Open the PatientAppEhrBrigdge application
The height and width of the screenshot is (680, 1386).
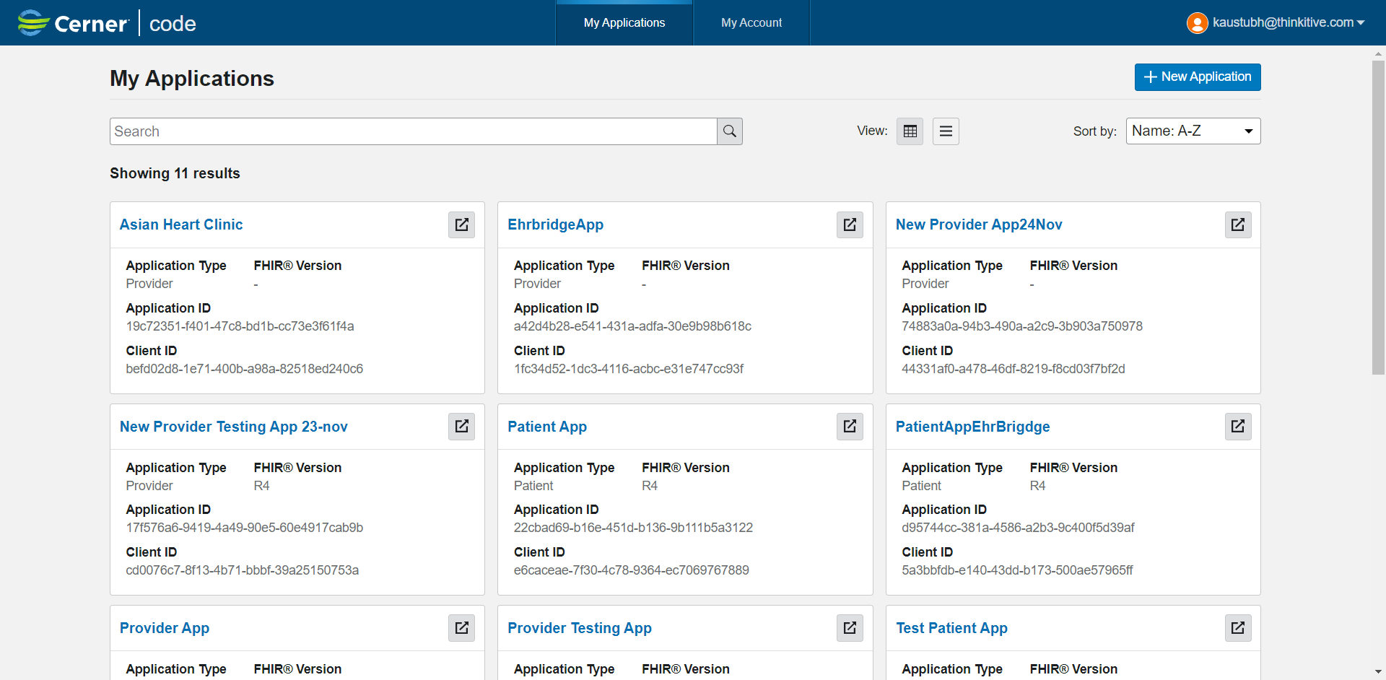click(x=972, y=427)
